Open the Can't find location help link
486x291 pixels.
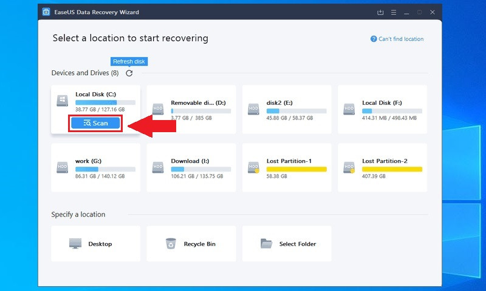point(397,39)
